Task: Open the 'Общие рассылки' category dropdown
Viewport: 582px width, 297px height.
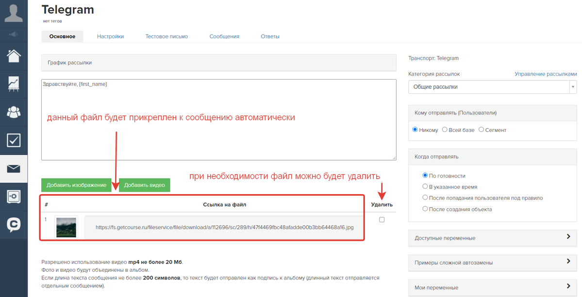Action: pyautogui.click(x=493, y=87)
